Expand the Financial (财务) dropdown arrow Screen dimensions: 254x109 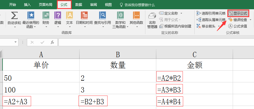[x=46, y=27]
